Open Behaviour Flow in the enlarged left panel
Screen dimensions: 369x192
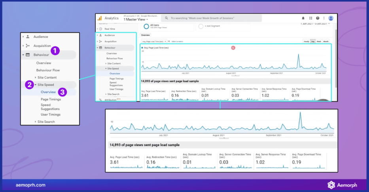48,70
